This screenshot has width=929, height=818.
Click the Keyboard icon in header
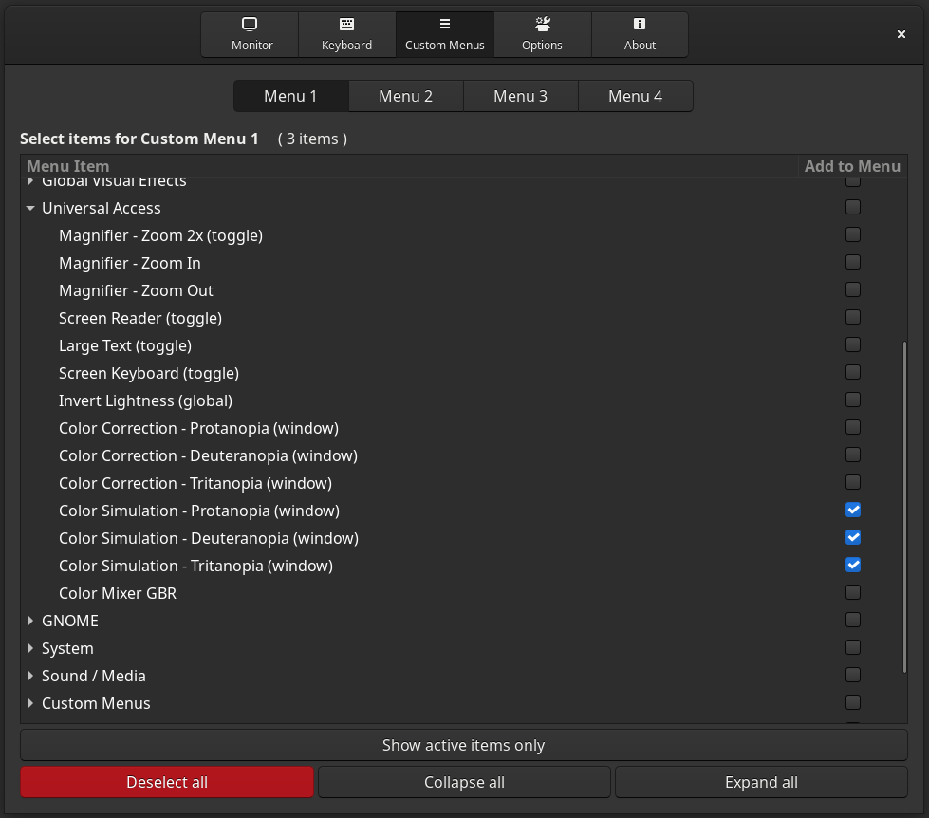pos(346,24)
